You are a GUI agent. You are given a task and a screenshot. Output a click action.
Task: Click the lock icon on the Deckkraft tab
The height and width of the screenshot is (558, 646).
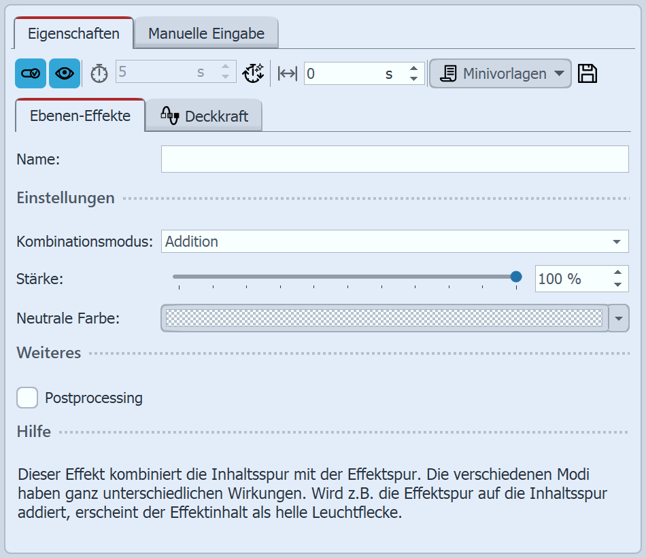(x=169, y=116)
